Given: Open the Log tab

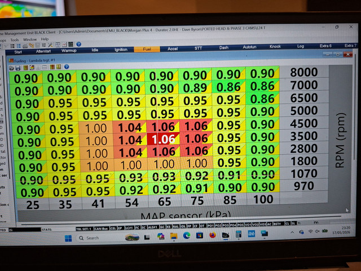Looking at the screenshot, I should (x=301, y=46).
